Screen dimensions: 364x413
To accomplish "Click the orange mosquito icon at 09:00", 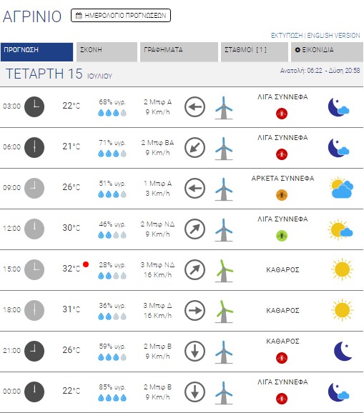I will (x=282, y=195).
